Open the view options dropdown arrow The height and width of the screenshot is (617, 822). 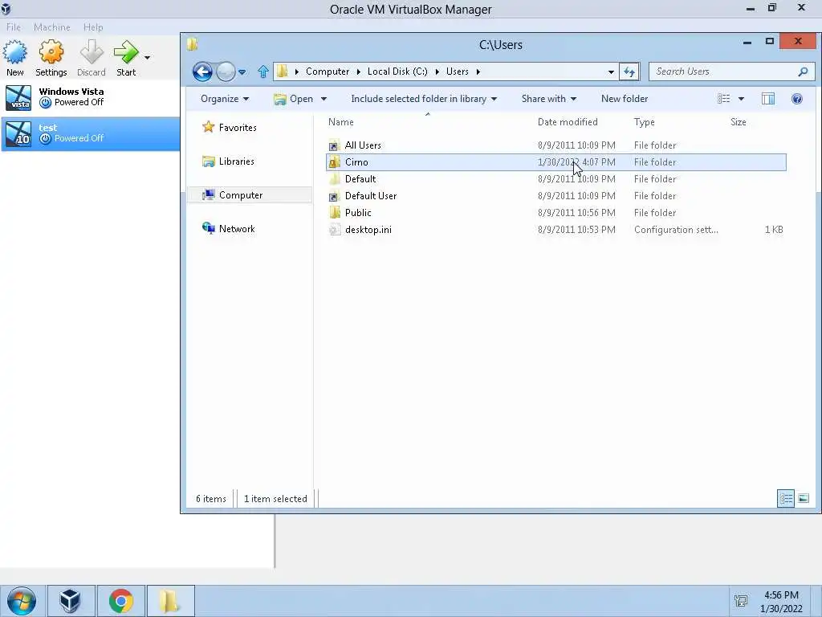tap(741, 99)
